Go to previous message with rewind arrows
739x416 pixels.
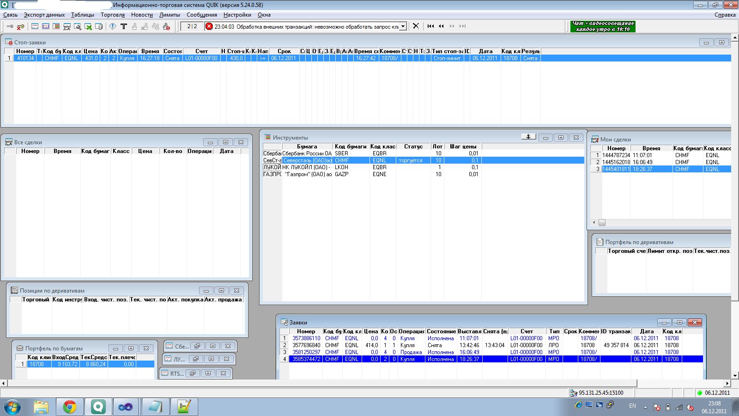pyautogui.click(x=441, y=26)
